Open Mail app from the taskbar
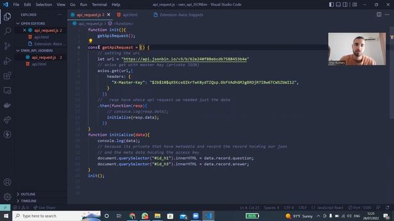The image size is (394, 221). click(183, 216)
